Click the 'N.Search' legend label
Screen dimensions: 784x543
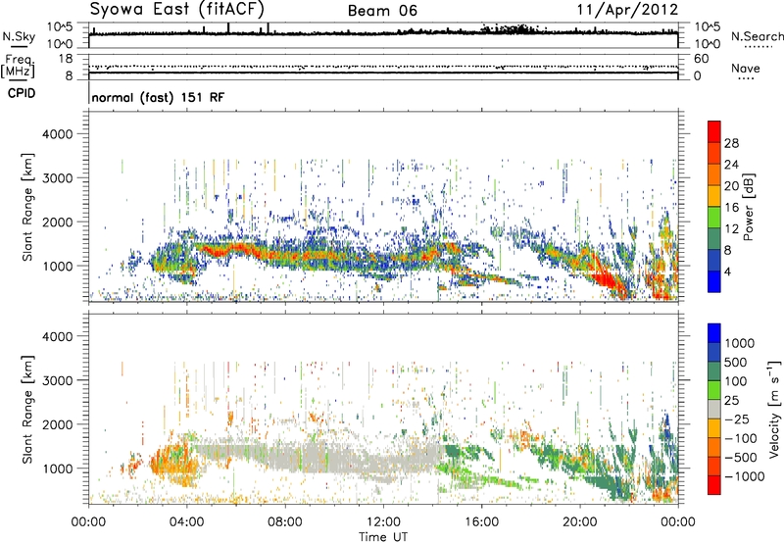tap(758, 36)
